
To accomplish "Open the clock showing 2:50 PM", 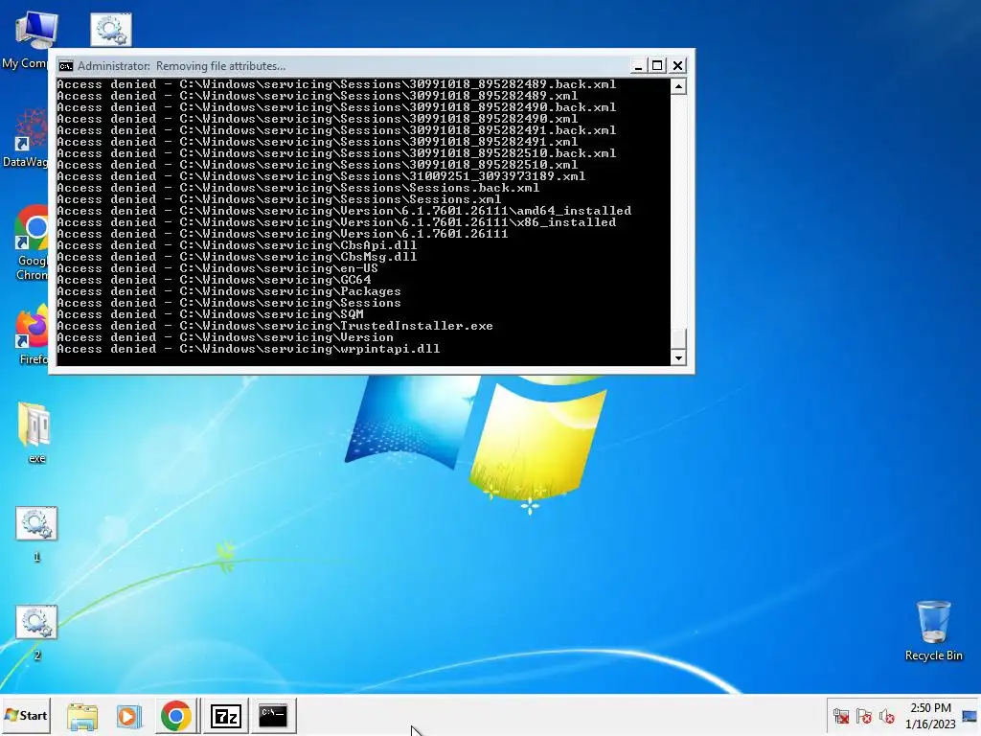I will 930,716.
